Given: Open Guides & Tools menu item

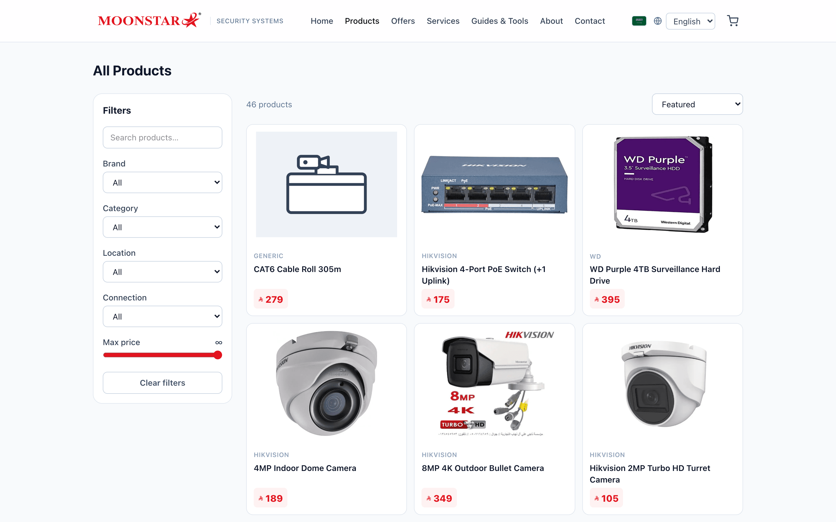Looking at the screenshot, I should tap(500, 21).
